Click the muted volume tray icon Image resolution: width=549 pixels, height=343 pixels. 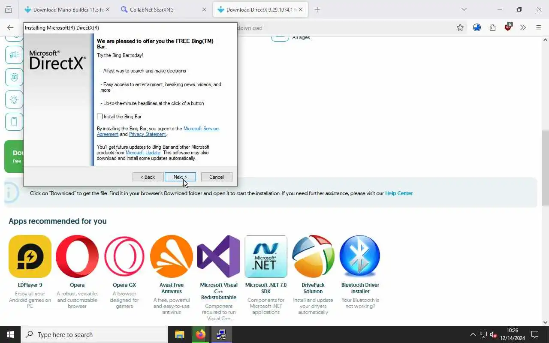pos(494,334)
